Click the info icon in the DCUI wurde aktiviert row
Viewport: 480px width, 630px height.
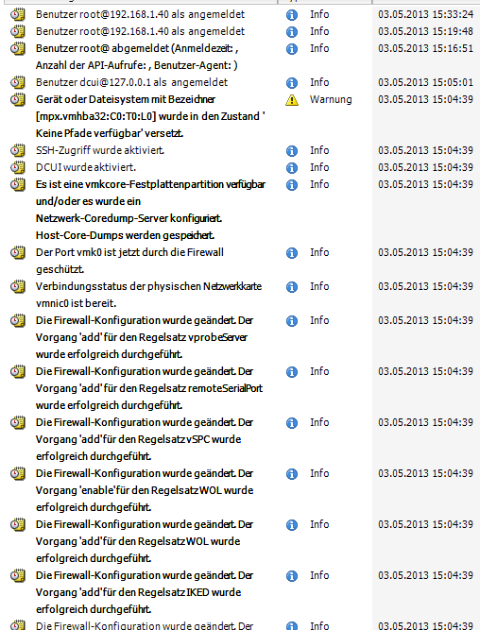292,167
